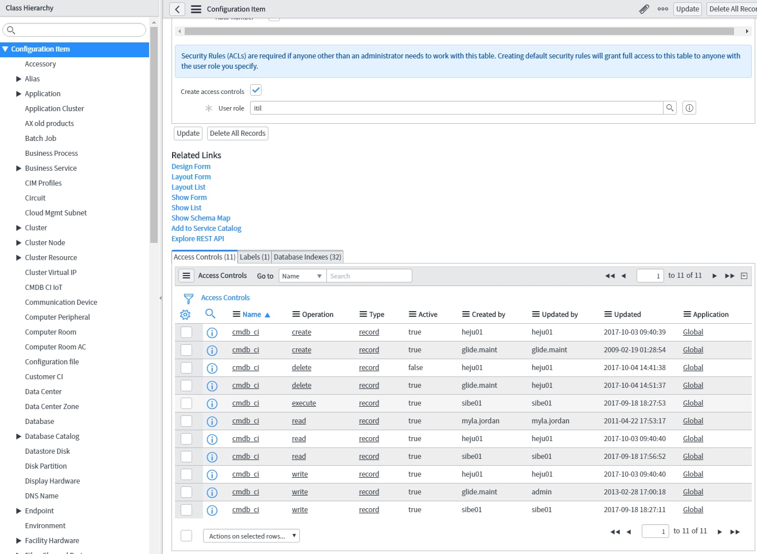
Task: Expand the Alias tree node
Action: (19, 79)
